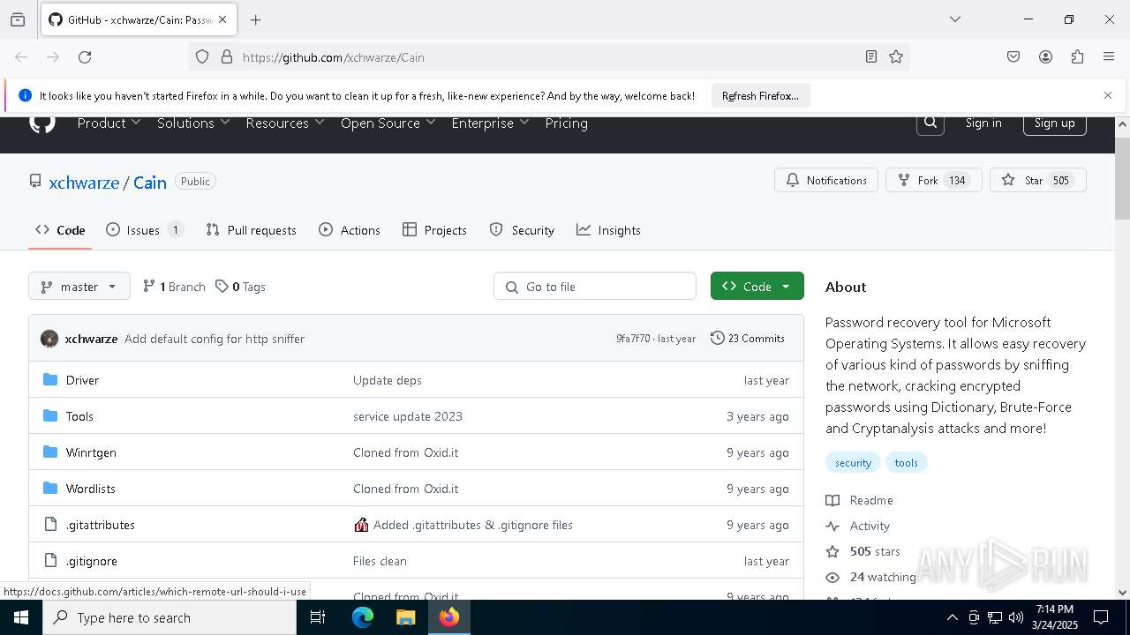This screenshot has width=1130, height=635.
Task: Open Task View on taskbar
Action: [x=318, y=617]
